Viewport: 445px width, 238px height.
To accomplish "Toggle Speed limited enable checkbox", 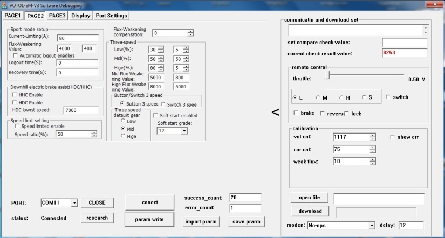I will point(16,126).
